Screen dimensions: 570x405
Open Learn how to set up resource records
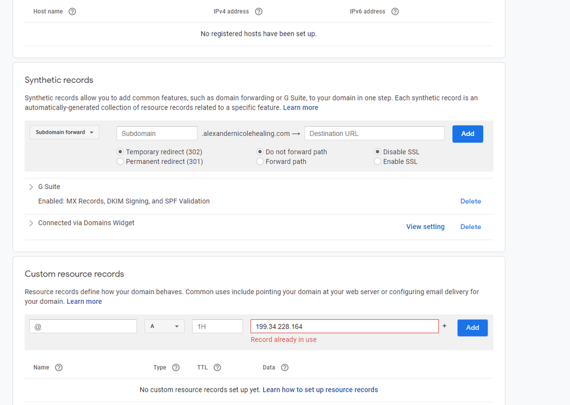pos(320,389)
